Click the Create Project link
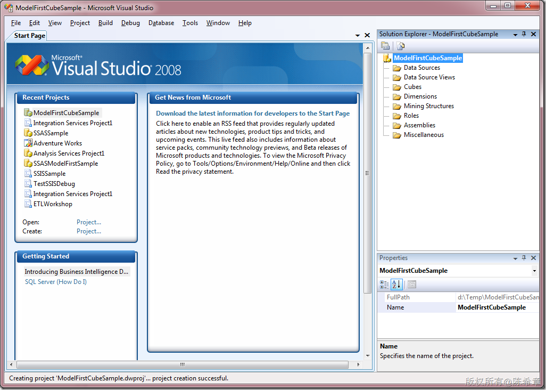Viewport: 546px width, 390px height. (x=89, y=231)
